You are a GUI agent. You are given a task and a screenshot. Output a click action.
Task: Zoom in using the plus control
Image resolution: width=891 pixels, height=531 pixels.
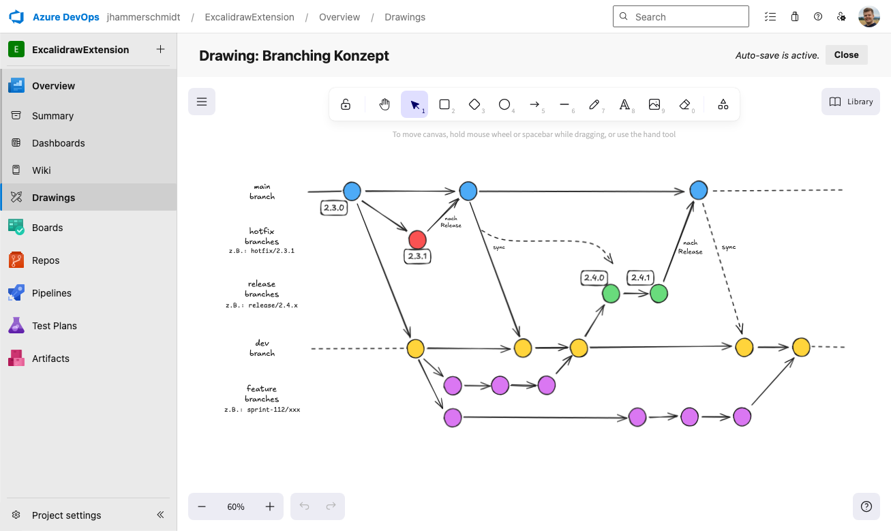click(x=269, y=506)
